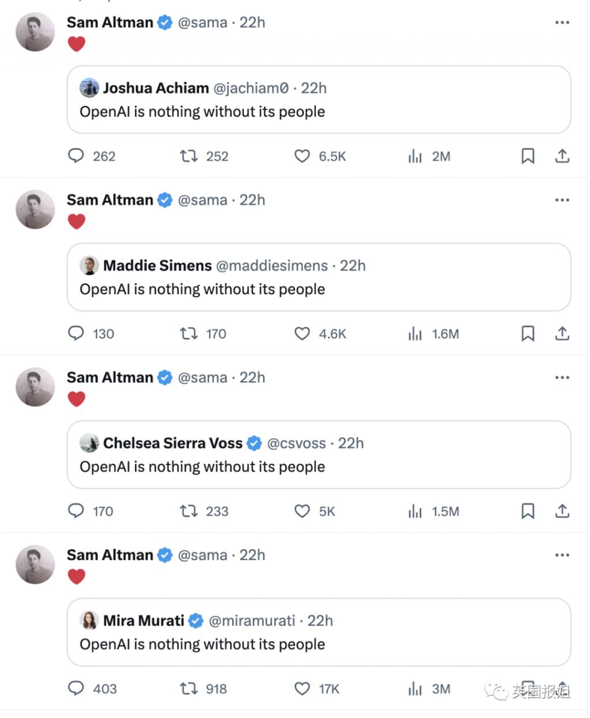Viewport: 590px width, 718px height.
Task: Retweet the Joshua Achiam quote post
Action: pyautogui.click(x=189, y=156)
